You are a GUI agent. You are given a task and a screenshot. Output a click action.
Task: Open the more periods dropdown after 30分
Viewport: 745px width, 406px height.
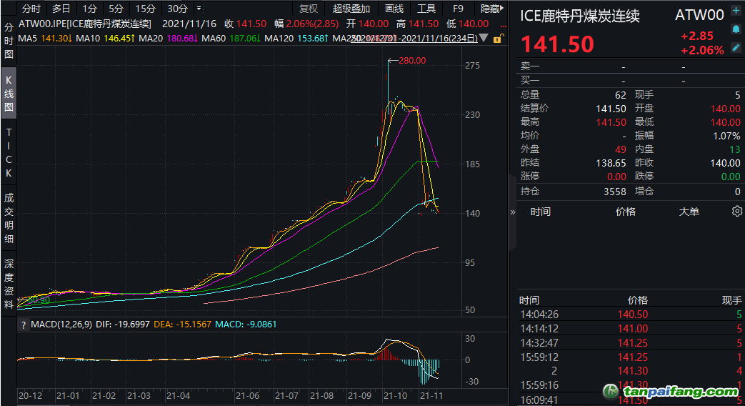pos(198,9)
